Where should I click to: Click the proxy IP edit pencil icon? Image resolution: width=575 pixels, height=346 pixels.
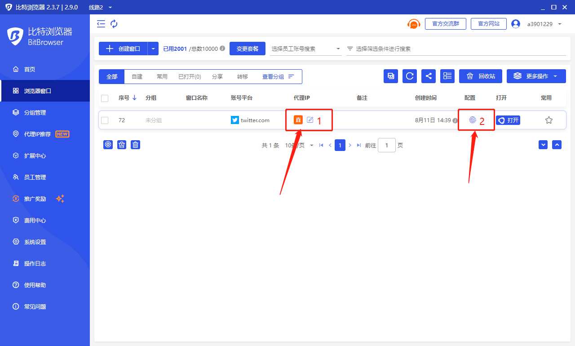[310, 120]
